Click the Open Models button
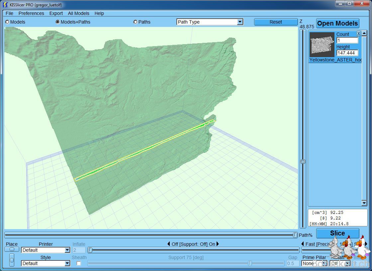The width and height of the screenshot is (372, 271). [x=337, y=23]
